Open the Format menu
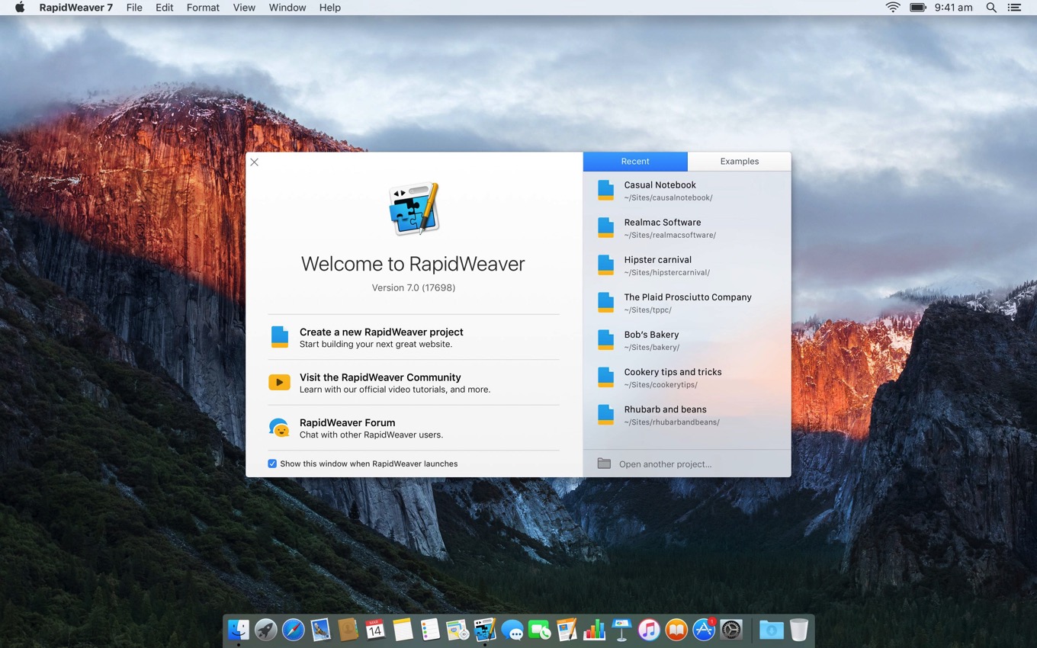The image size is (1037, 648). click(x=203, y=8)
